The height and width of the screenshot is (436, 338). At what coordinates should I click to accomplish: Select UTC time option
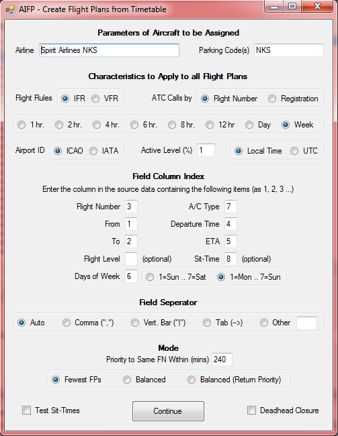click(294, 151)
